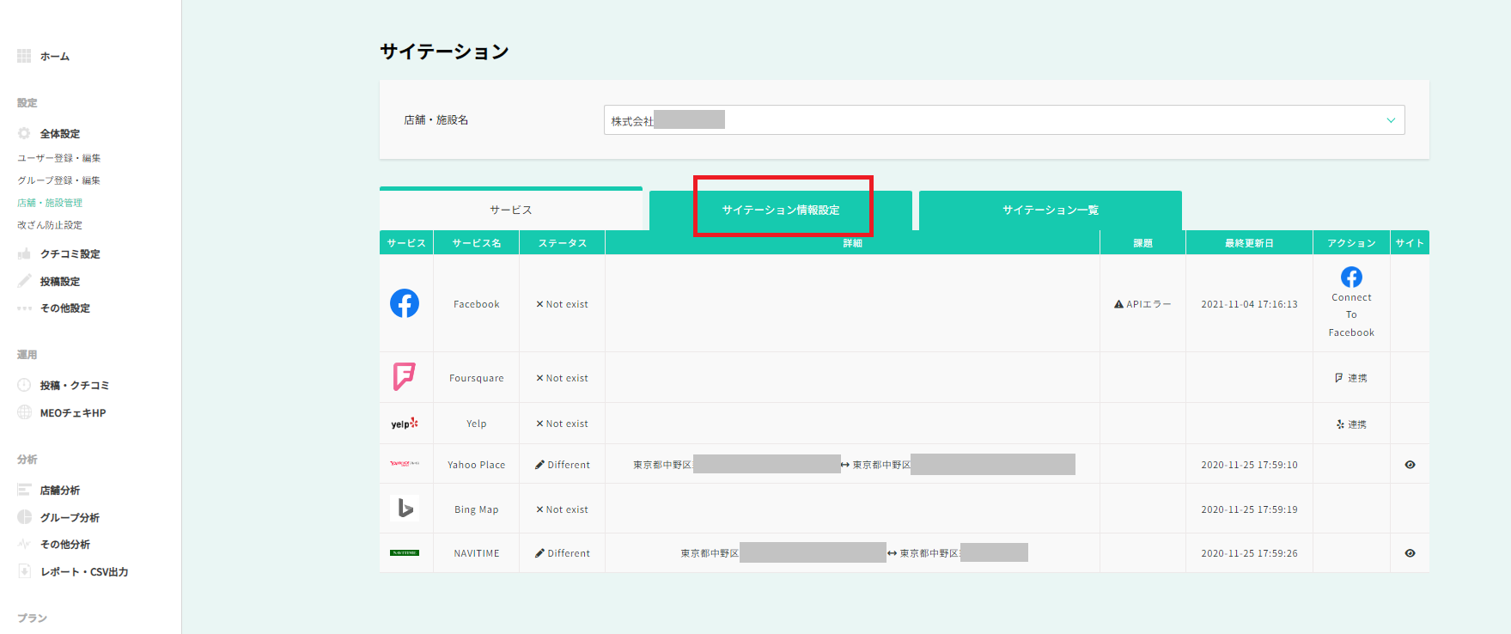This screenshot has width=1511, height=634.
Task: Click the NAVITIME logo icon
Action: pos(405,552)
